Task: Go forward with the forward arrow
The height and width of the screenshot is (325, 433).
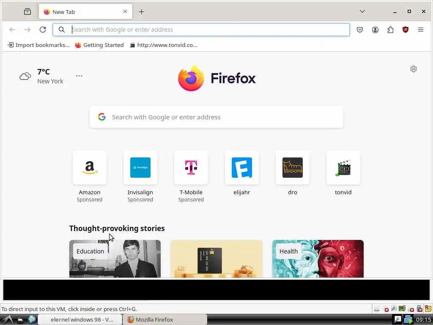Action: [x=27, y=30]
